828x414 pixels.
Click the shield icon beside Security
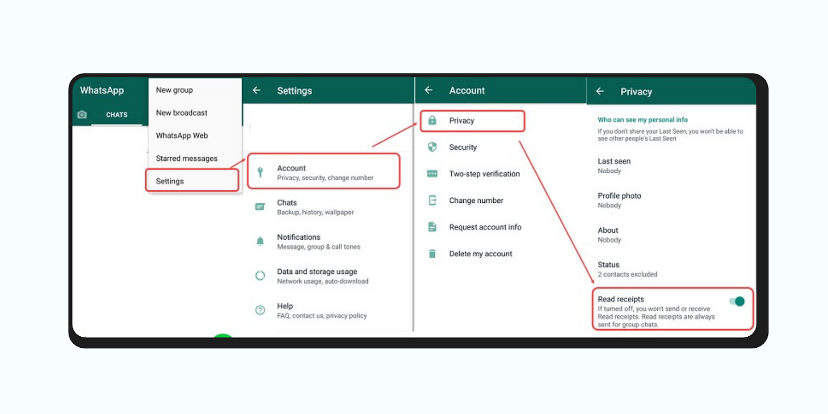pyautogui.click(x=432, y=147)
